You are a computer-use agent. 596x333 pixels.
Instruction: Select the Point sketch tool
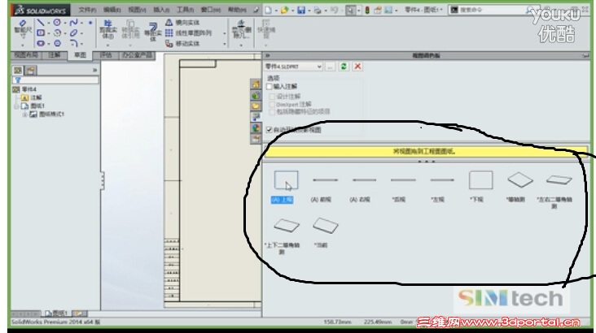click(90, 23)
